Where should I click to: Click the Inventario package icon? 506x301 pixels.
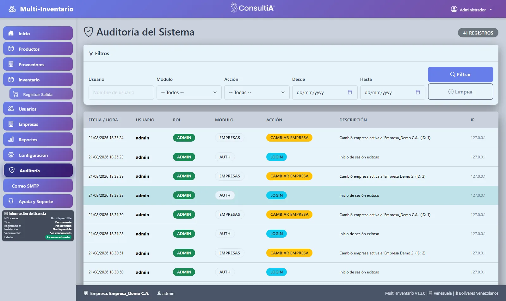tap(11, 80)
